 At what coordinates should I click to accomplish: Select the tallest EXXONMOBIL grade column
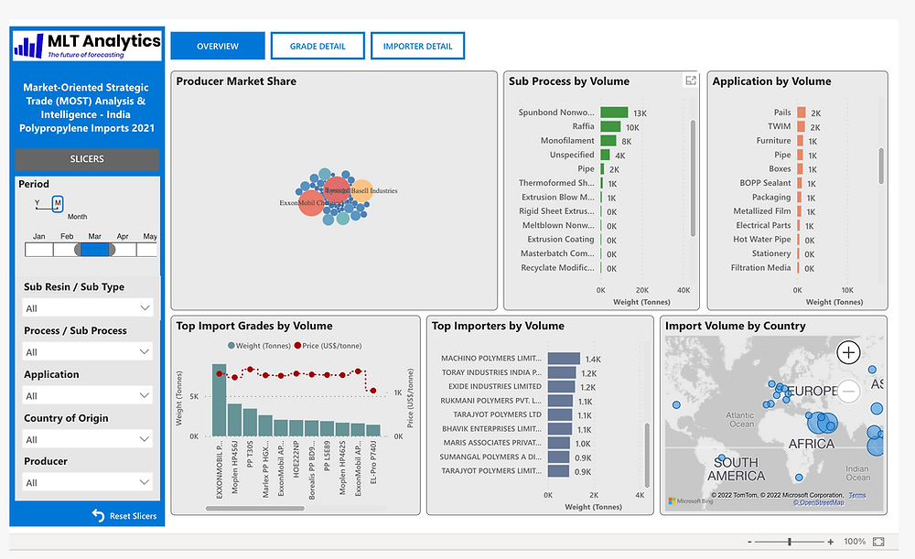(219, 401)
